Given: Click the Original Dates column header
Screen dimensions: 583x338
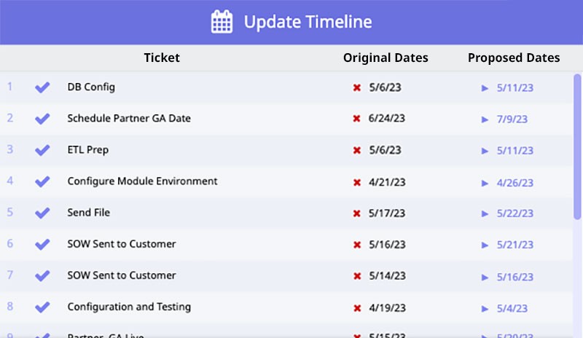Looking at the screenshot, I should coord(386,58).
